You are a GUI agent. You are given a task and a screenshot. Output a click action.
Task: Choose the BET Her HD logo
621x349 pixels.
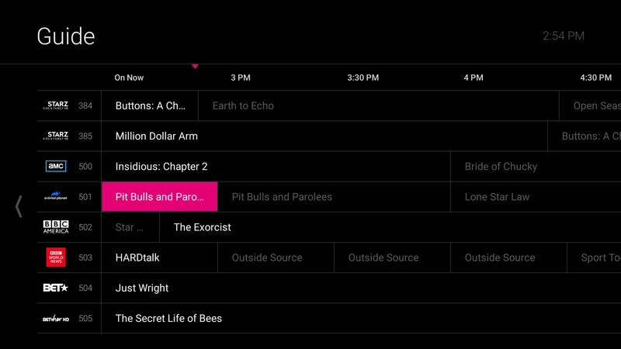(x=56, y=318)
